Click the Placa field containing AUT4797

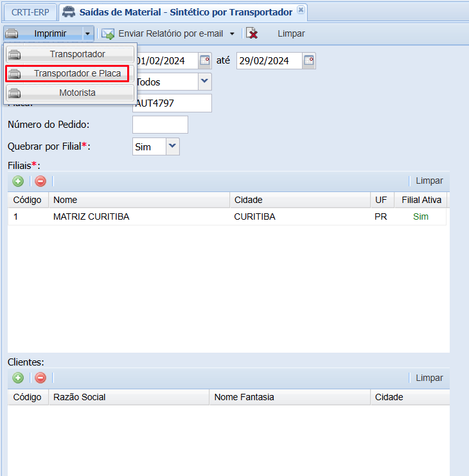tap(172, 103)
